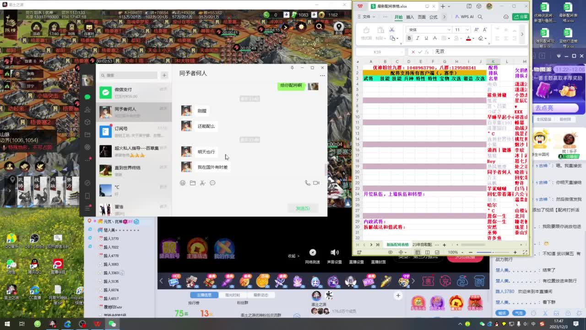Pin the WeChat window on top
The image size is (586, 330).
pos(292,67)
